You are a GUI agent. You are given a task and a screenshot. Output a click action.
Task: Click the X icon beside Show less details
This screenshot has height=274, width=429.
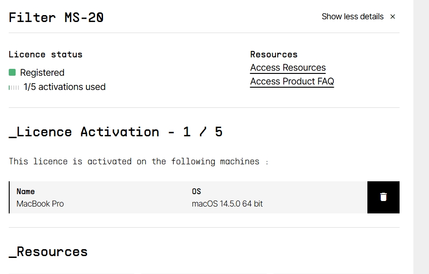tap(393, 17)
